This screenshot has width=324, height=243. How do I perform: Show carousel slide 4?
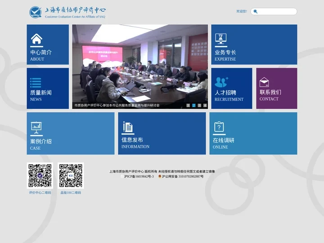[x=205, y=105]
